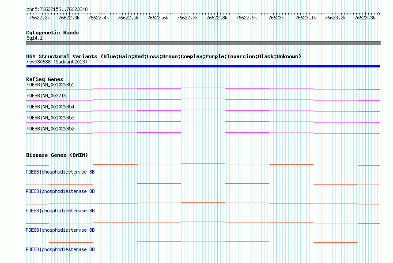
Task: Open transcript PDE8B|NM_003719
Action: click(x=46, y=96)
